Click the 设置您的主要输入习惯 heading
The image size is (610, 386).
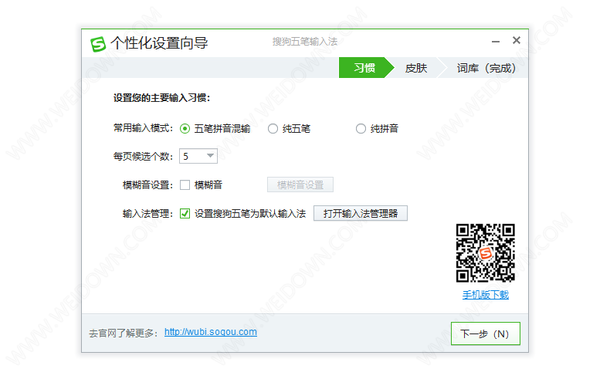[x=161, y=98]
